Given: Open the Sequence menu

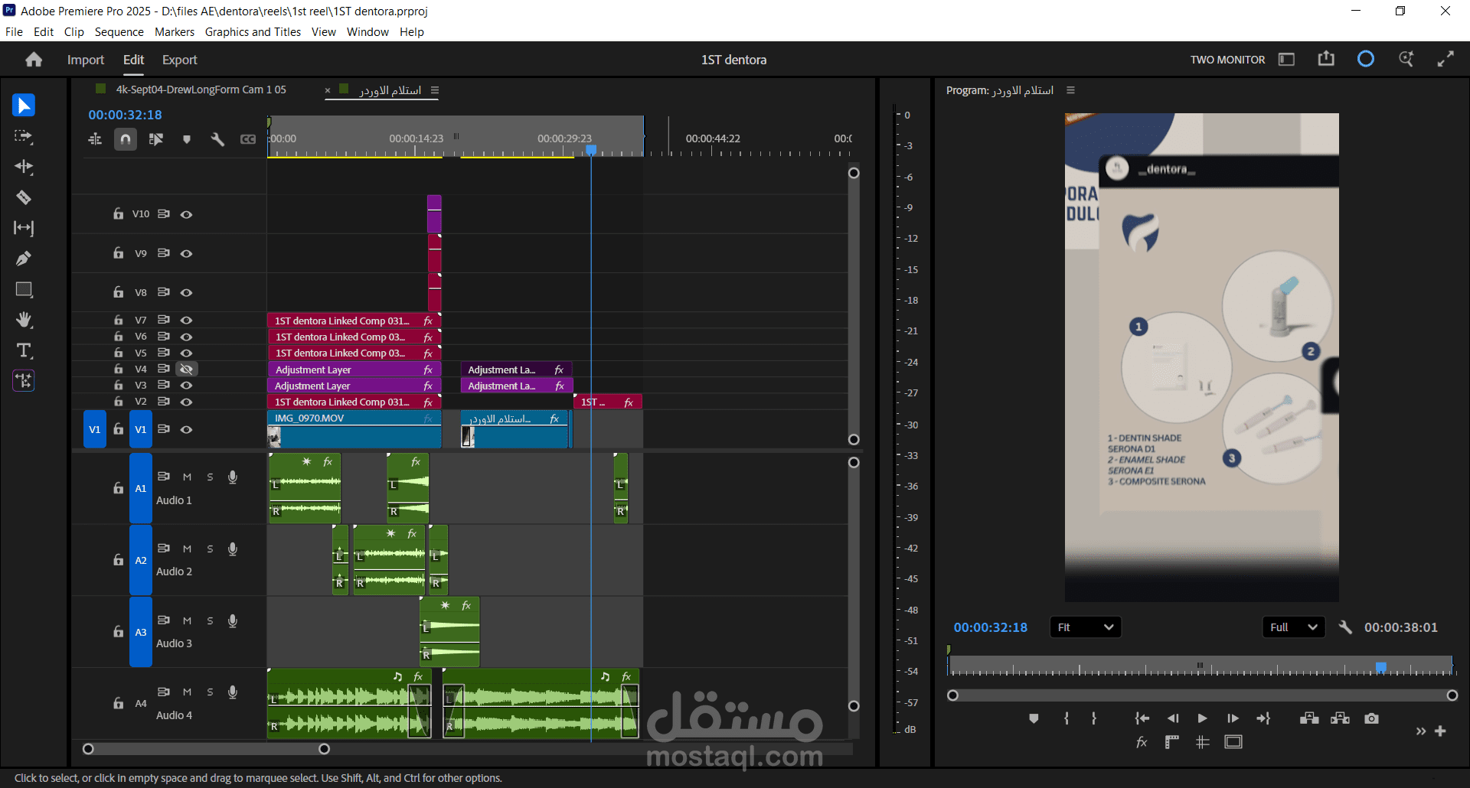Looking at the screenshot, I should point(119,31).
